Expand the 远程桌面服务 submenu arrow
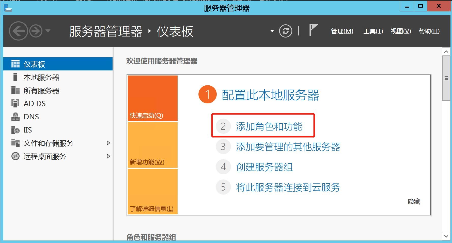 [108, 156]
